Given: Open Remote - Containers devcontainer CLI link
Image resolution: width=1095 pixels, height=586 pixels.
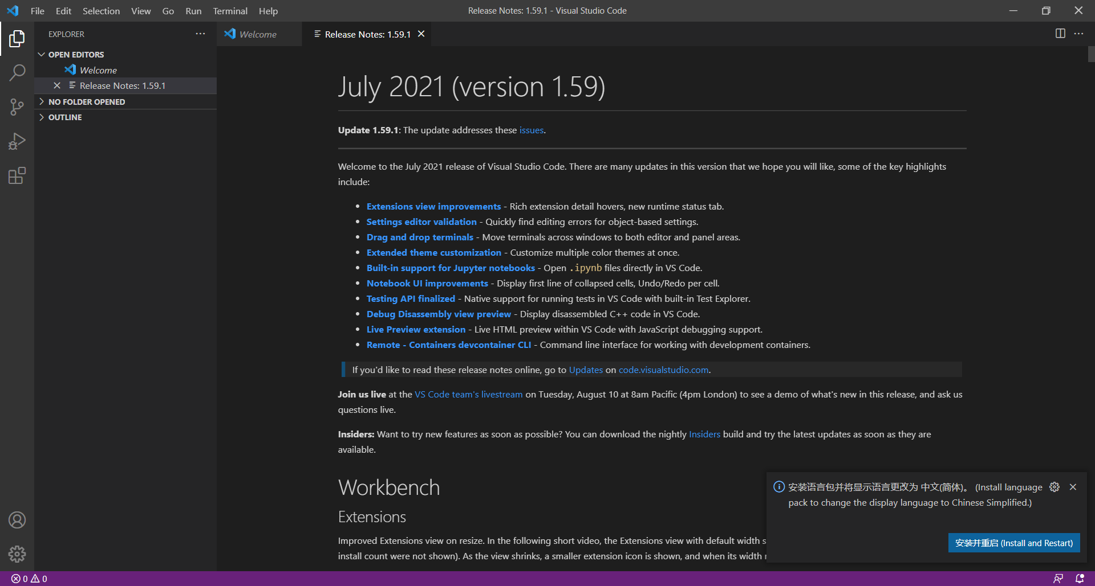Looking at the screenshot, I should click(449, 345).
